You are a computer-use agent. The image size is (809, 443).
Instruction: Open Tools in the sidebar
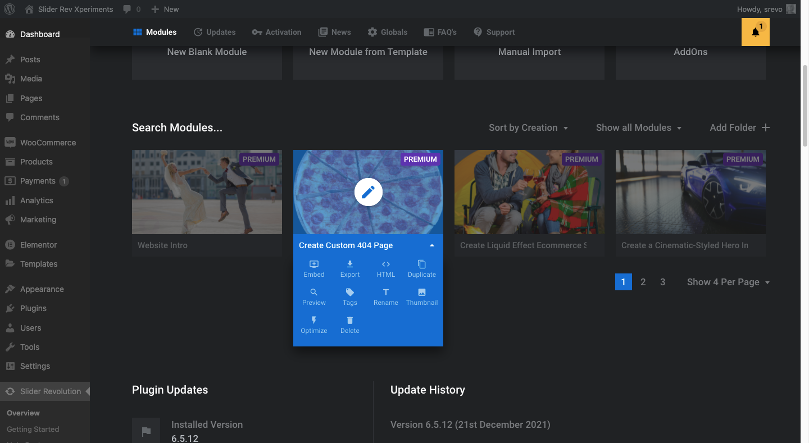coord(45,347)
